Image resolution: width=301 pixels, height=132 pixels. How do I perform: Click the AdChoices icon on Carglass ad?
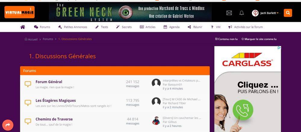[x=279, y=48]
